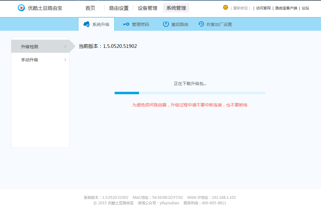Image resolution: width=321 pixels, height=218 pixels.
Task: Open the 路由设置 menu
Action: (119, 8)
